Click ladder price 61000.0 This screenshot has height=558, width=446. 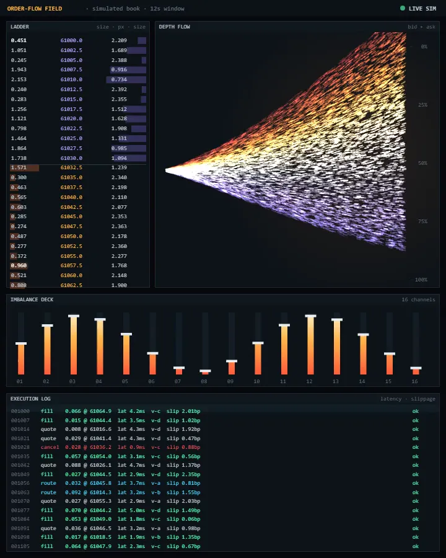71,40
